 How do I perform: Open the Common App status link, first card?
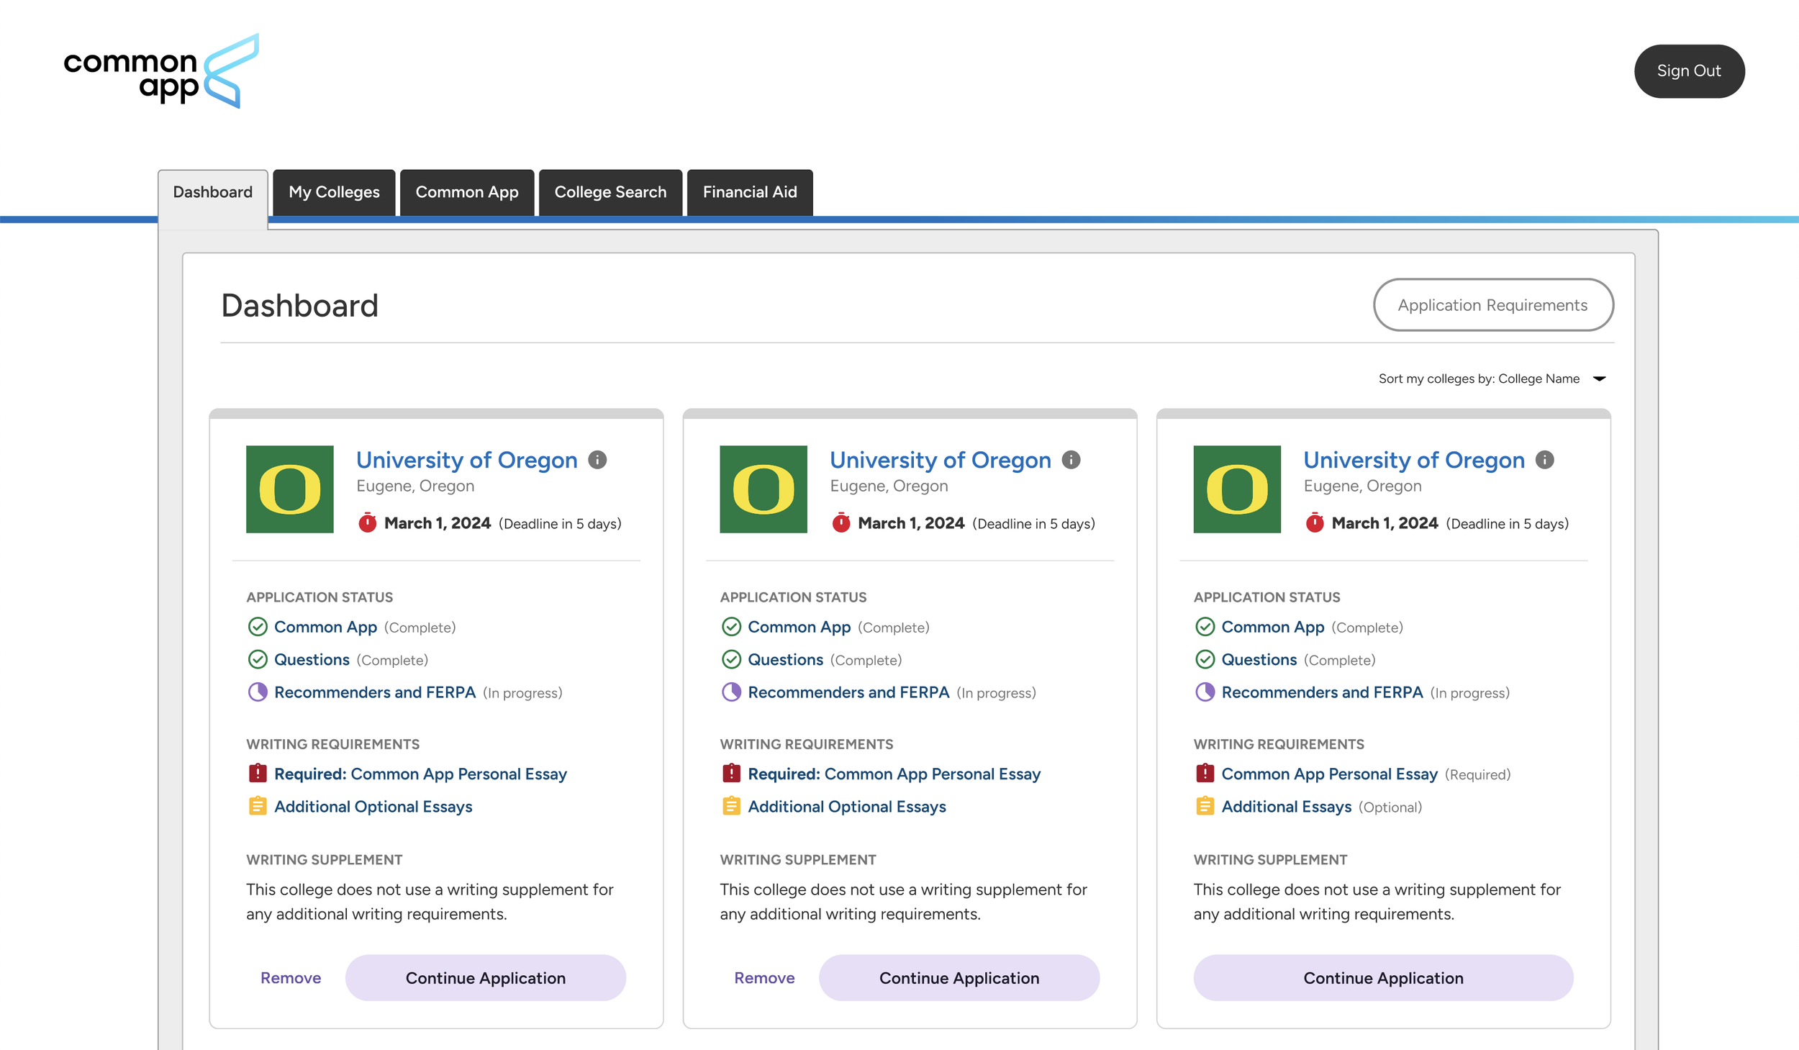point(325,627)
